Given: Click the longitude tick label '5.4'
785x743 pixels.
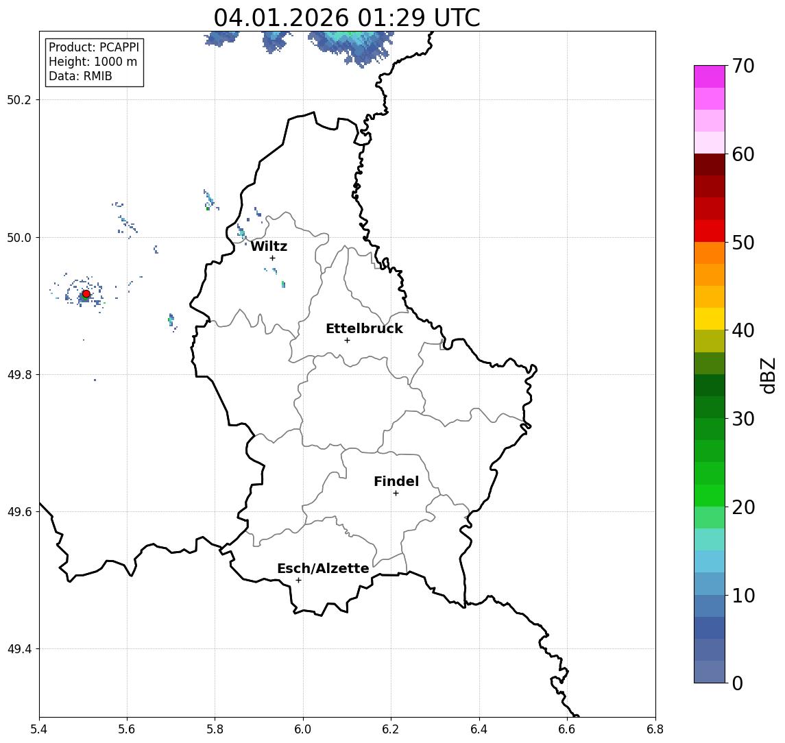Looking at the screenshot, I should pos(39,729).
